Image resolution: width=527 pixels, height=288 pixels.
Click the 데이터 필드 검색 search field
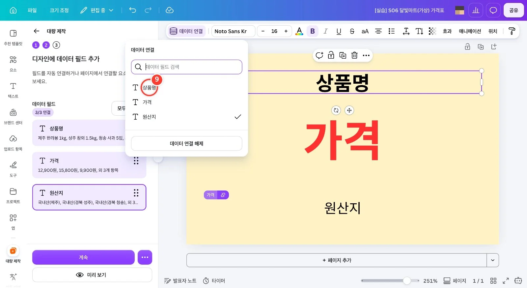186,67
